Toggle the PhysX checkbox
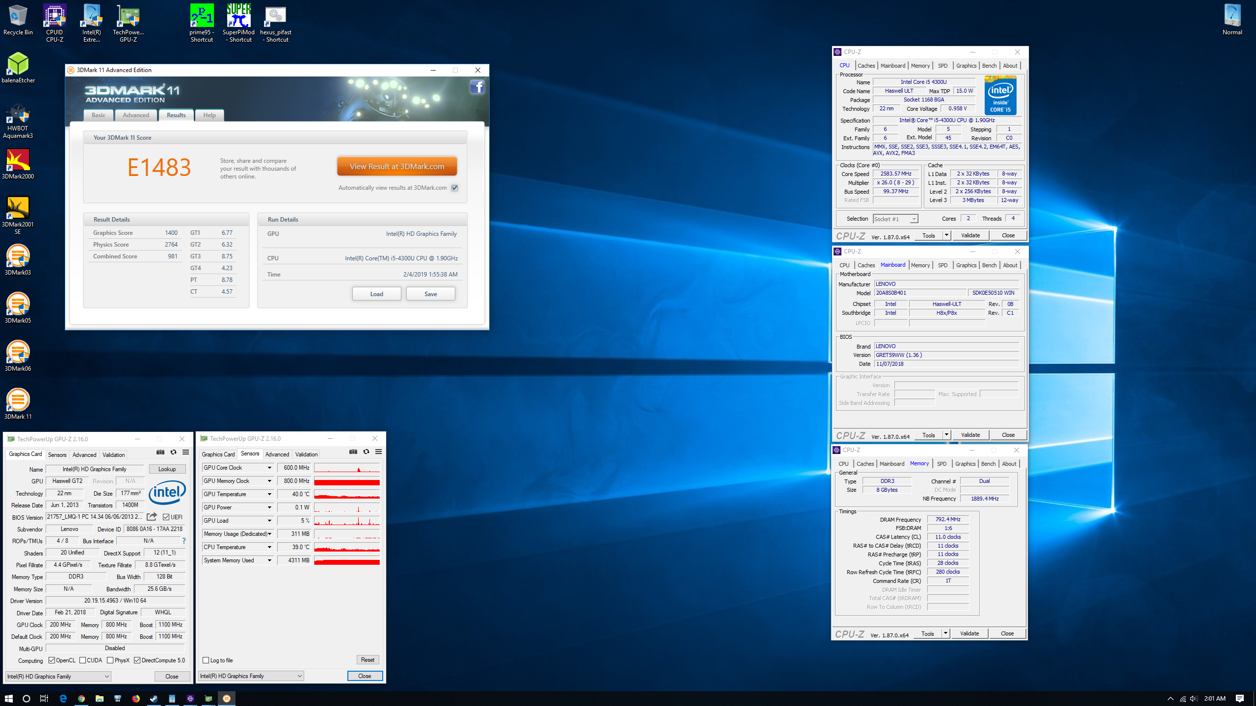Screen dimensions: 1256x706 110,660
